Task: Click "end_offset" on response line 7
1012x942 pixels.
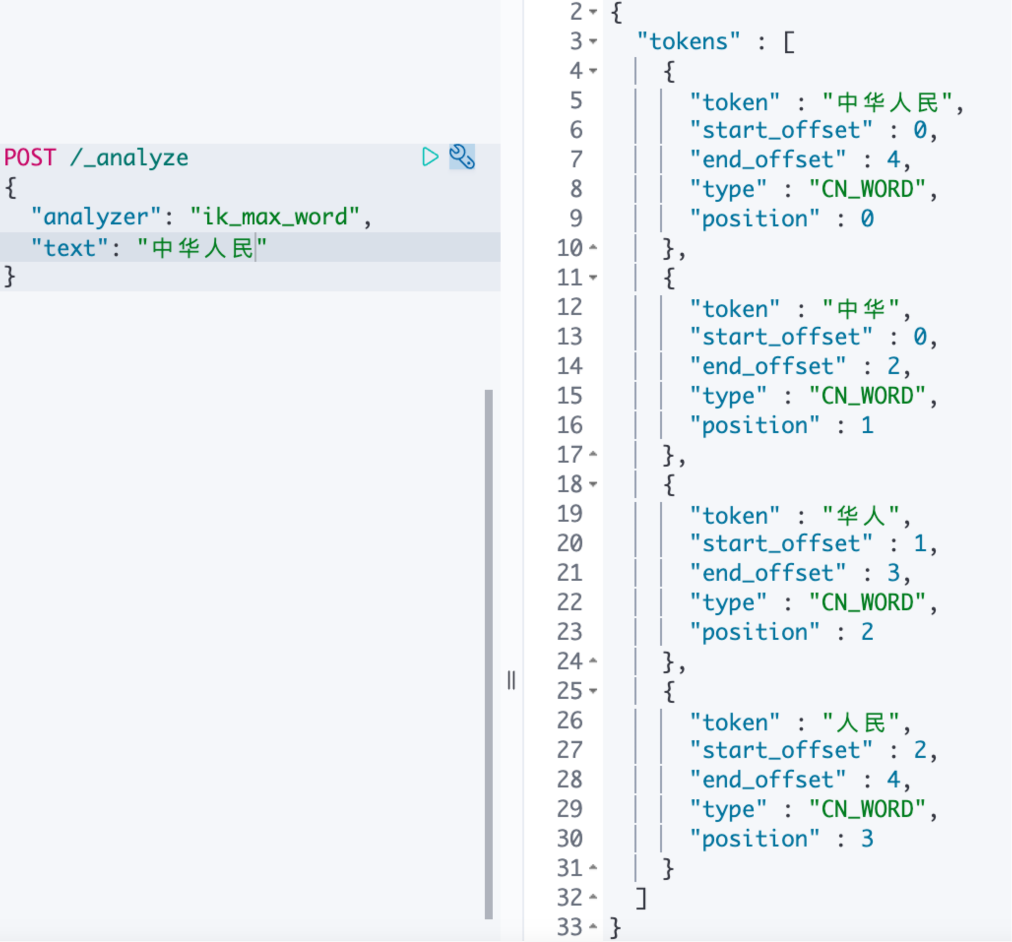Action: (768, 159)
